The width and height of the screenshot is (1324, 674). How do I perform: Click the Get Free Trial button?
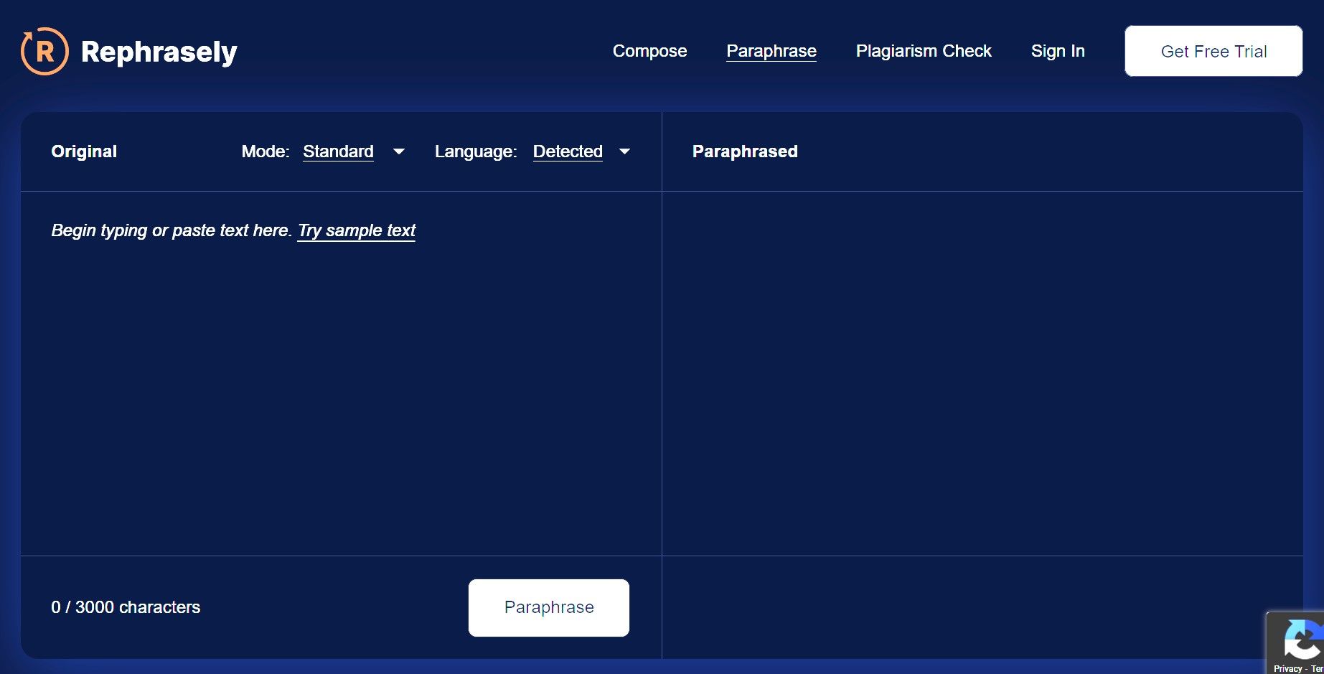coord(1213,51)
